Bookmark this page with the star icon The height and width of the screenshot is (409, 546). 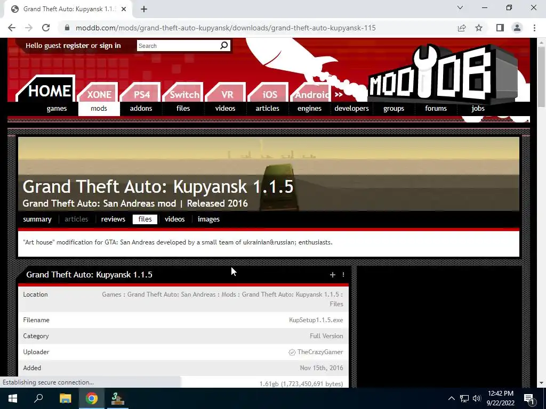point(479,28)
